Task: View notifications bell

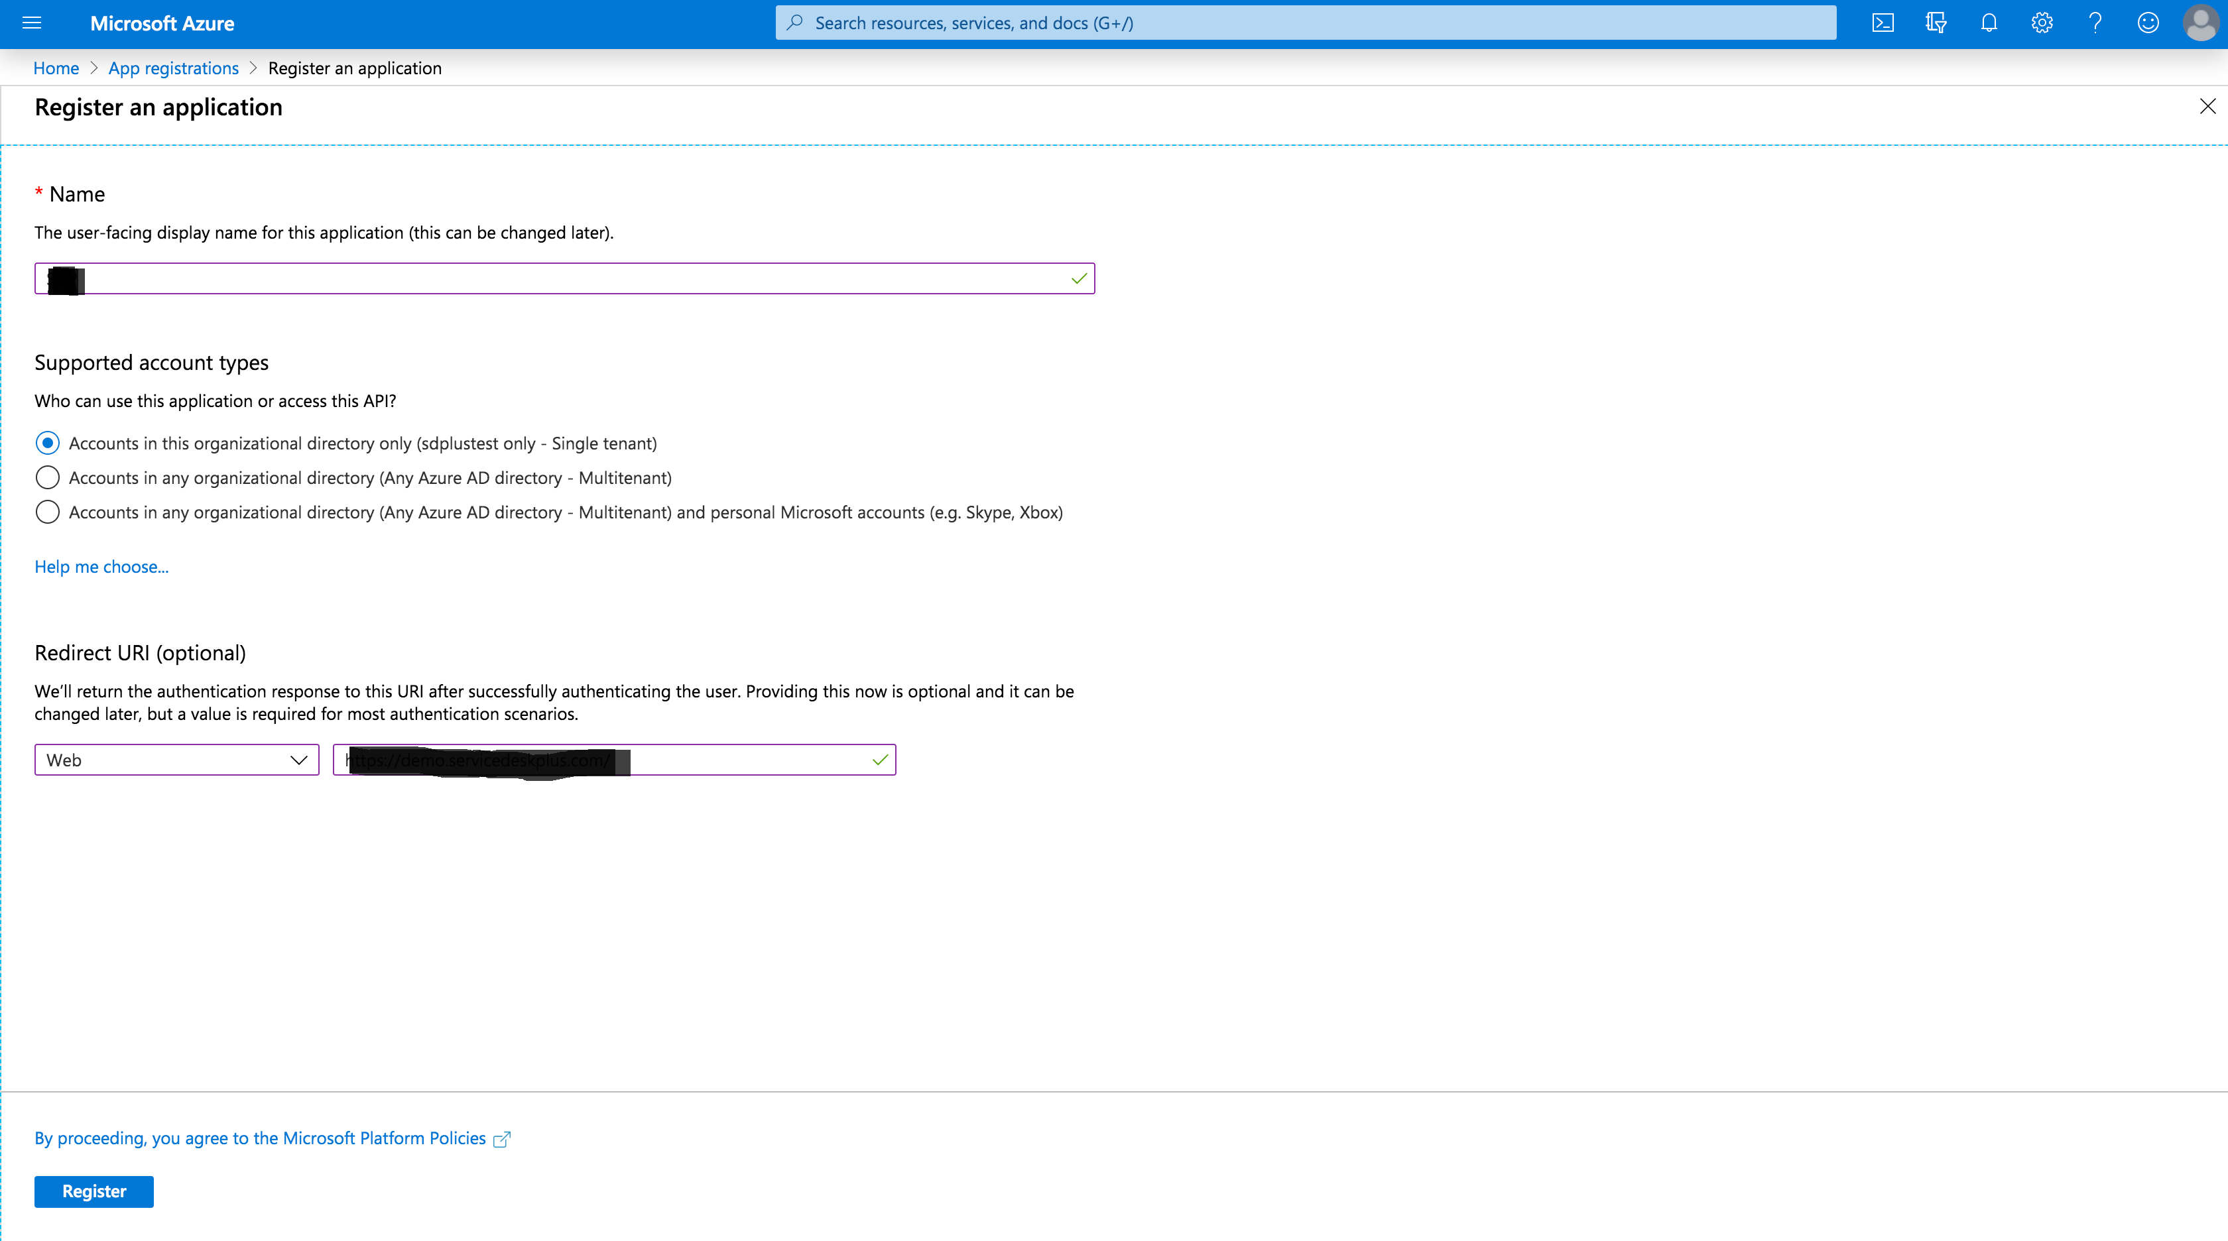Action: point(1989,23)
